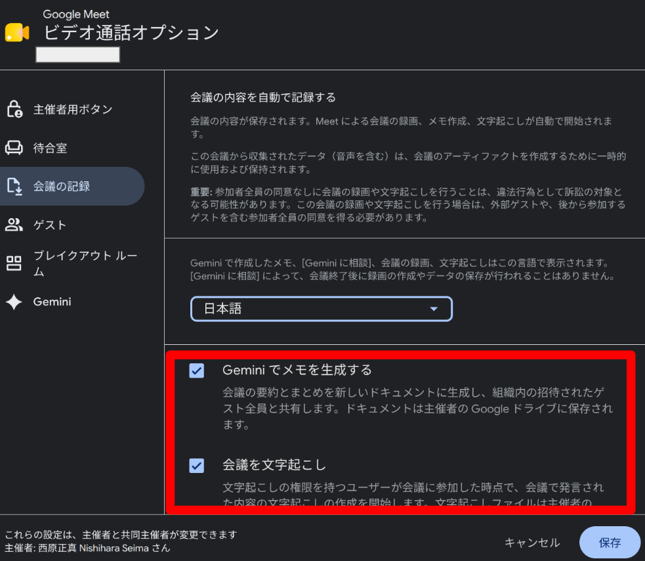This screenshot has width=645, height=561.
Task: Click the Google Meet camera logo
Action: click(x=17, y=33)
